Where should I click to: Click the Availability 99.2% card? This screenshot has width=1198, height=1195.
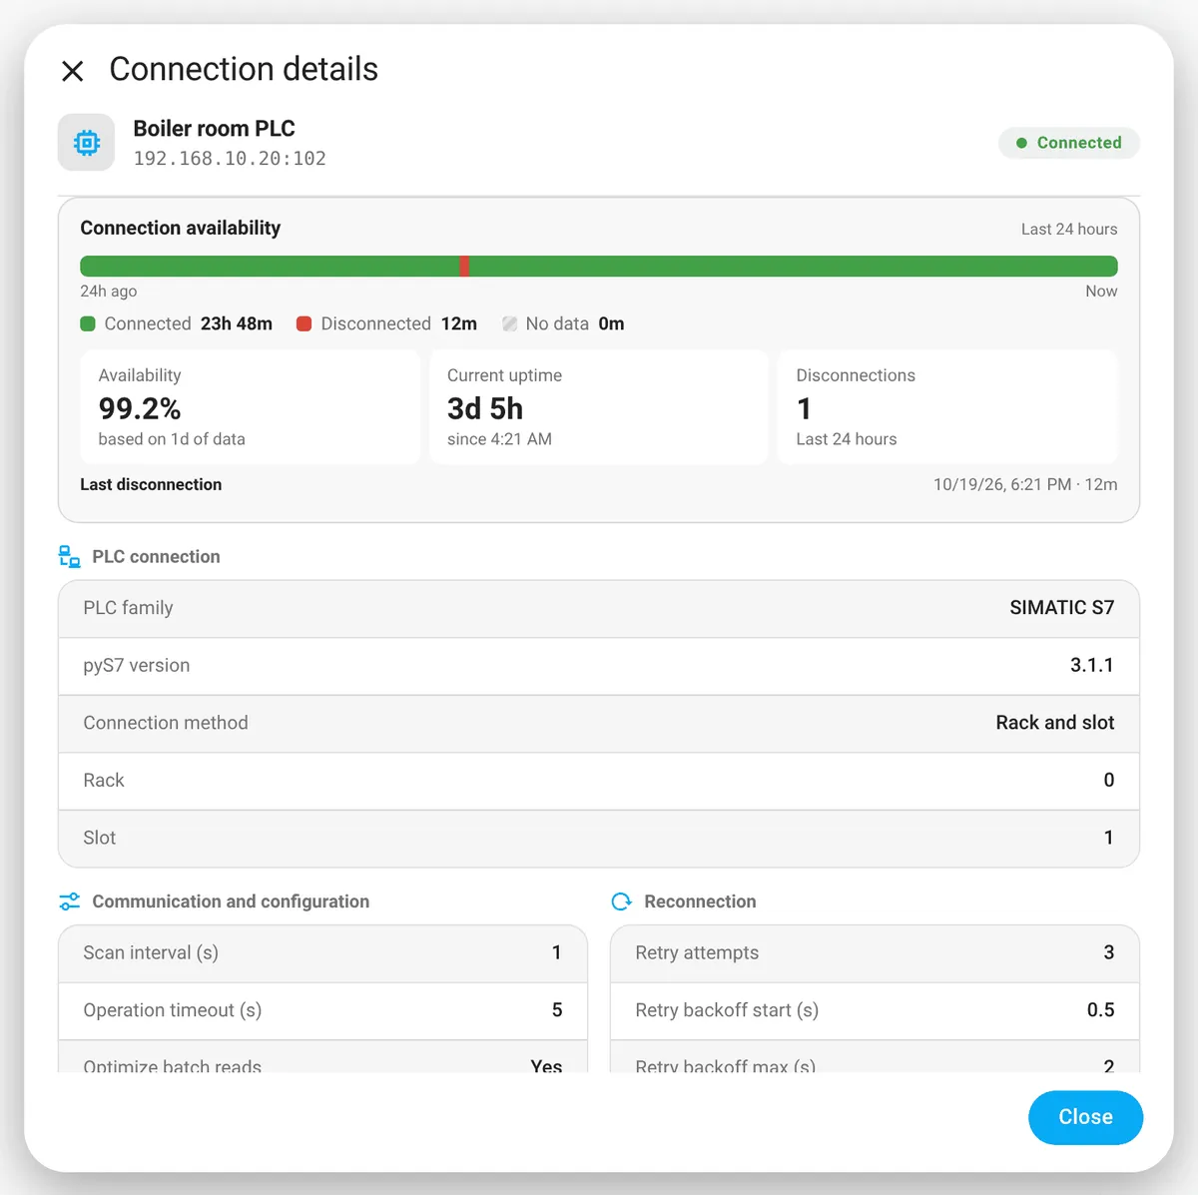(x=251, y=406)
